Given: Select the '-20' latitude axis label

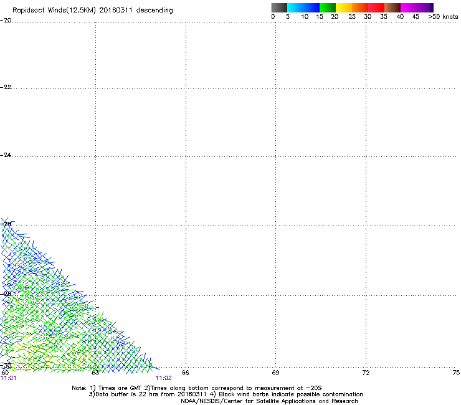Looking at the screenshot, I should tap(6, 21).
